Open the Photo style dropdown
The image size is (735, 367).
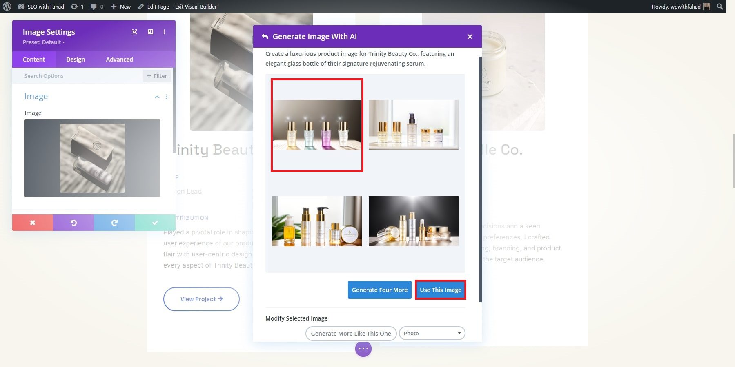[432, 334]
